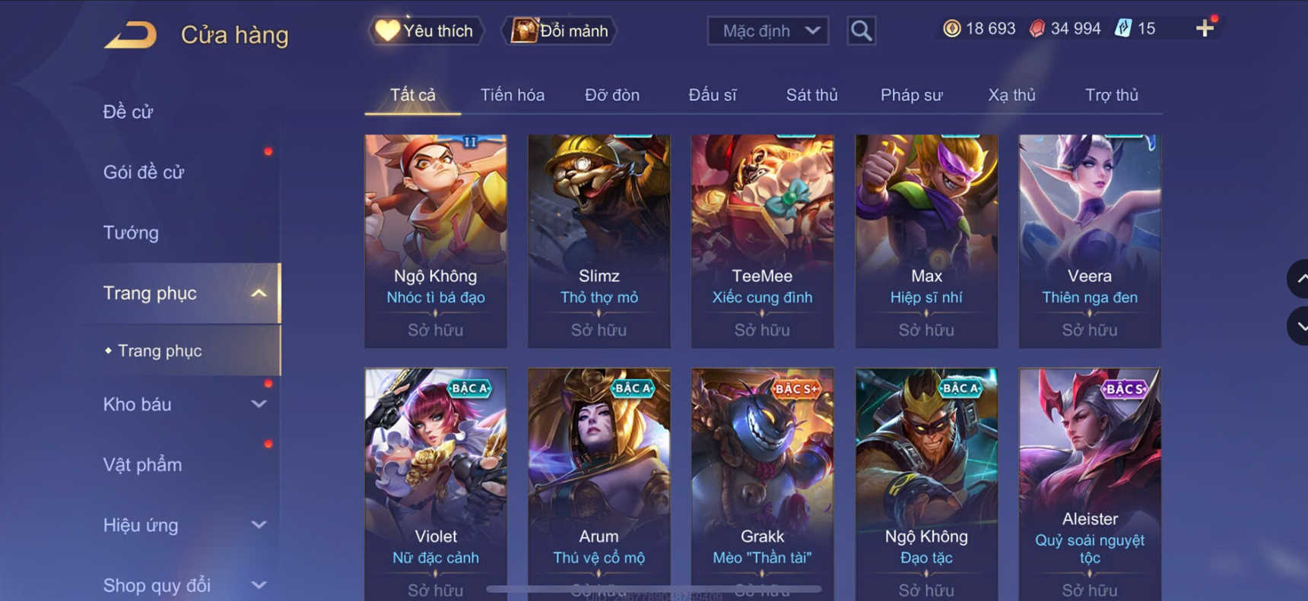
Task: Toggle the Yêu thích favorites filter
Action: coord(426,31)
